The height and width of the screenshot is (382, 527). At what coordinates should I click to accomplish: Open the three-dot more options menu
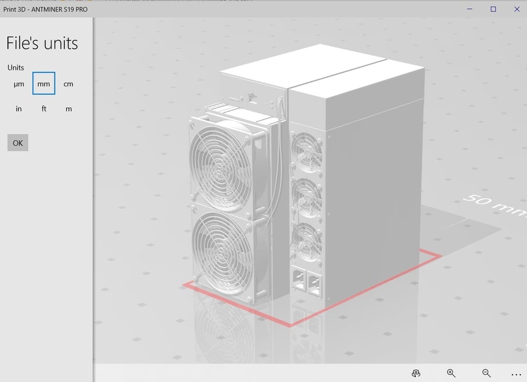click(x=516, y=374)
